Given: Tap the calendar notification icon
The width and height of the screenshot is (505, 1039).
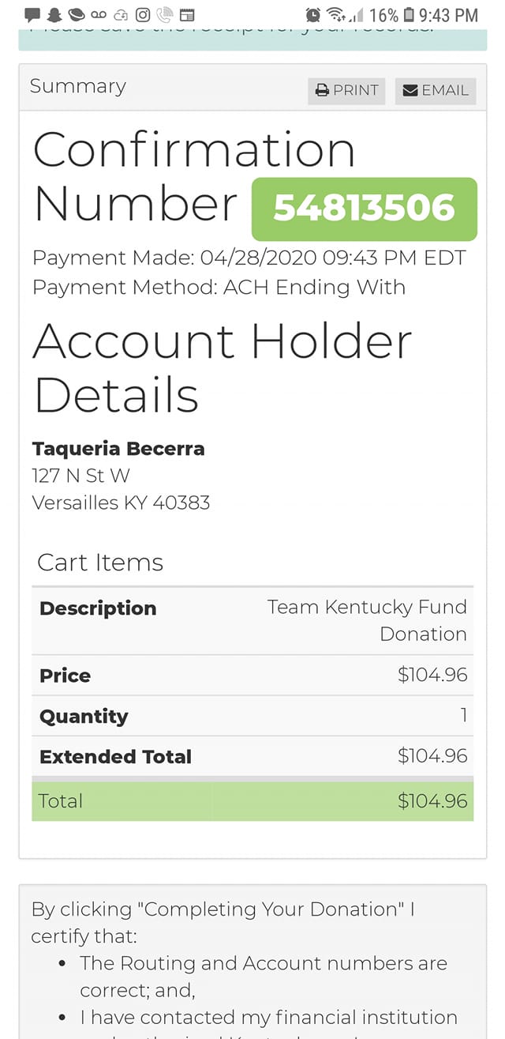Looking at the screenshot, I should 187,15.
